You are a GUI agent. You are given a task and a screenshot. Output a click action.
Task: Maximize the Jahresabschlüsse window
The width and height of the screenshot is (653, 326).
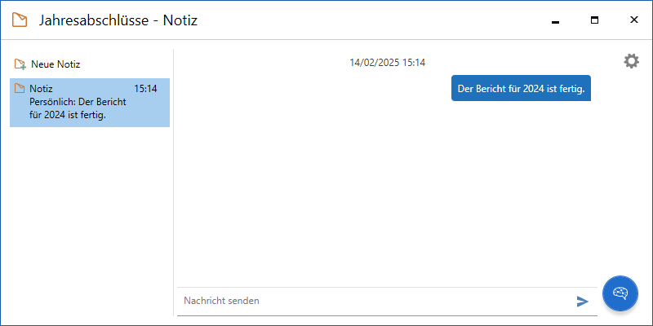pyautogui.click(x=595, y=20)
